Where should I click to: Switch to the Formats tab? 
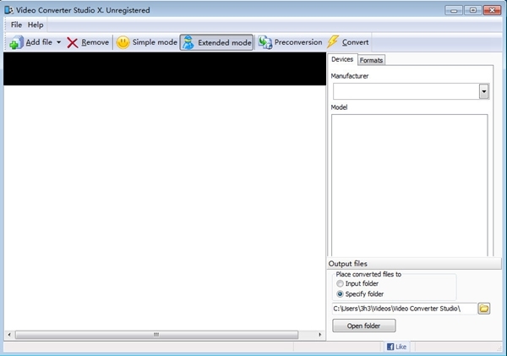click(371, 60)
